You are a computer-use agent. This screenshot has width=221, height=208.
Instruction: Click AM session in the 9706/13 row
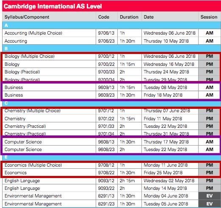pyautogui.click(x=210, y=33)
